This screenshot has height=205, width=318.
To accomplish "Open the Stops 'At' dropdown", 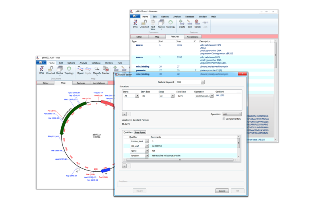I will (173, 96).
